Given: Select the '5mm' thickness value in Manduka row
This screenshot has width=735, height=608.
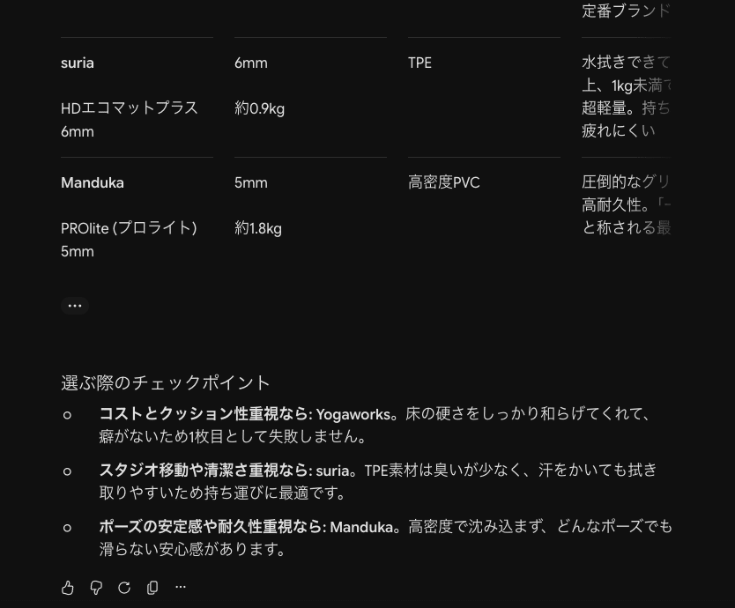Looking at the screenshot, I should click(x=251, y=182).
